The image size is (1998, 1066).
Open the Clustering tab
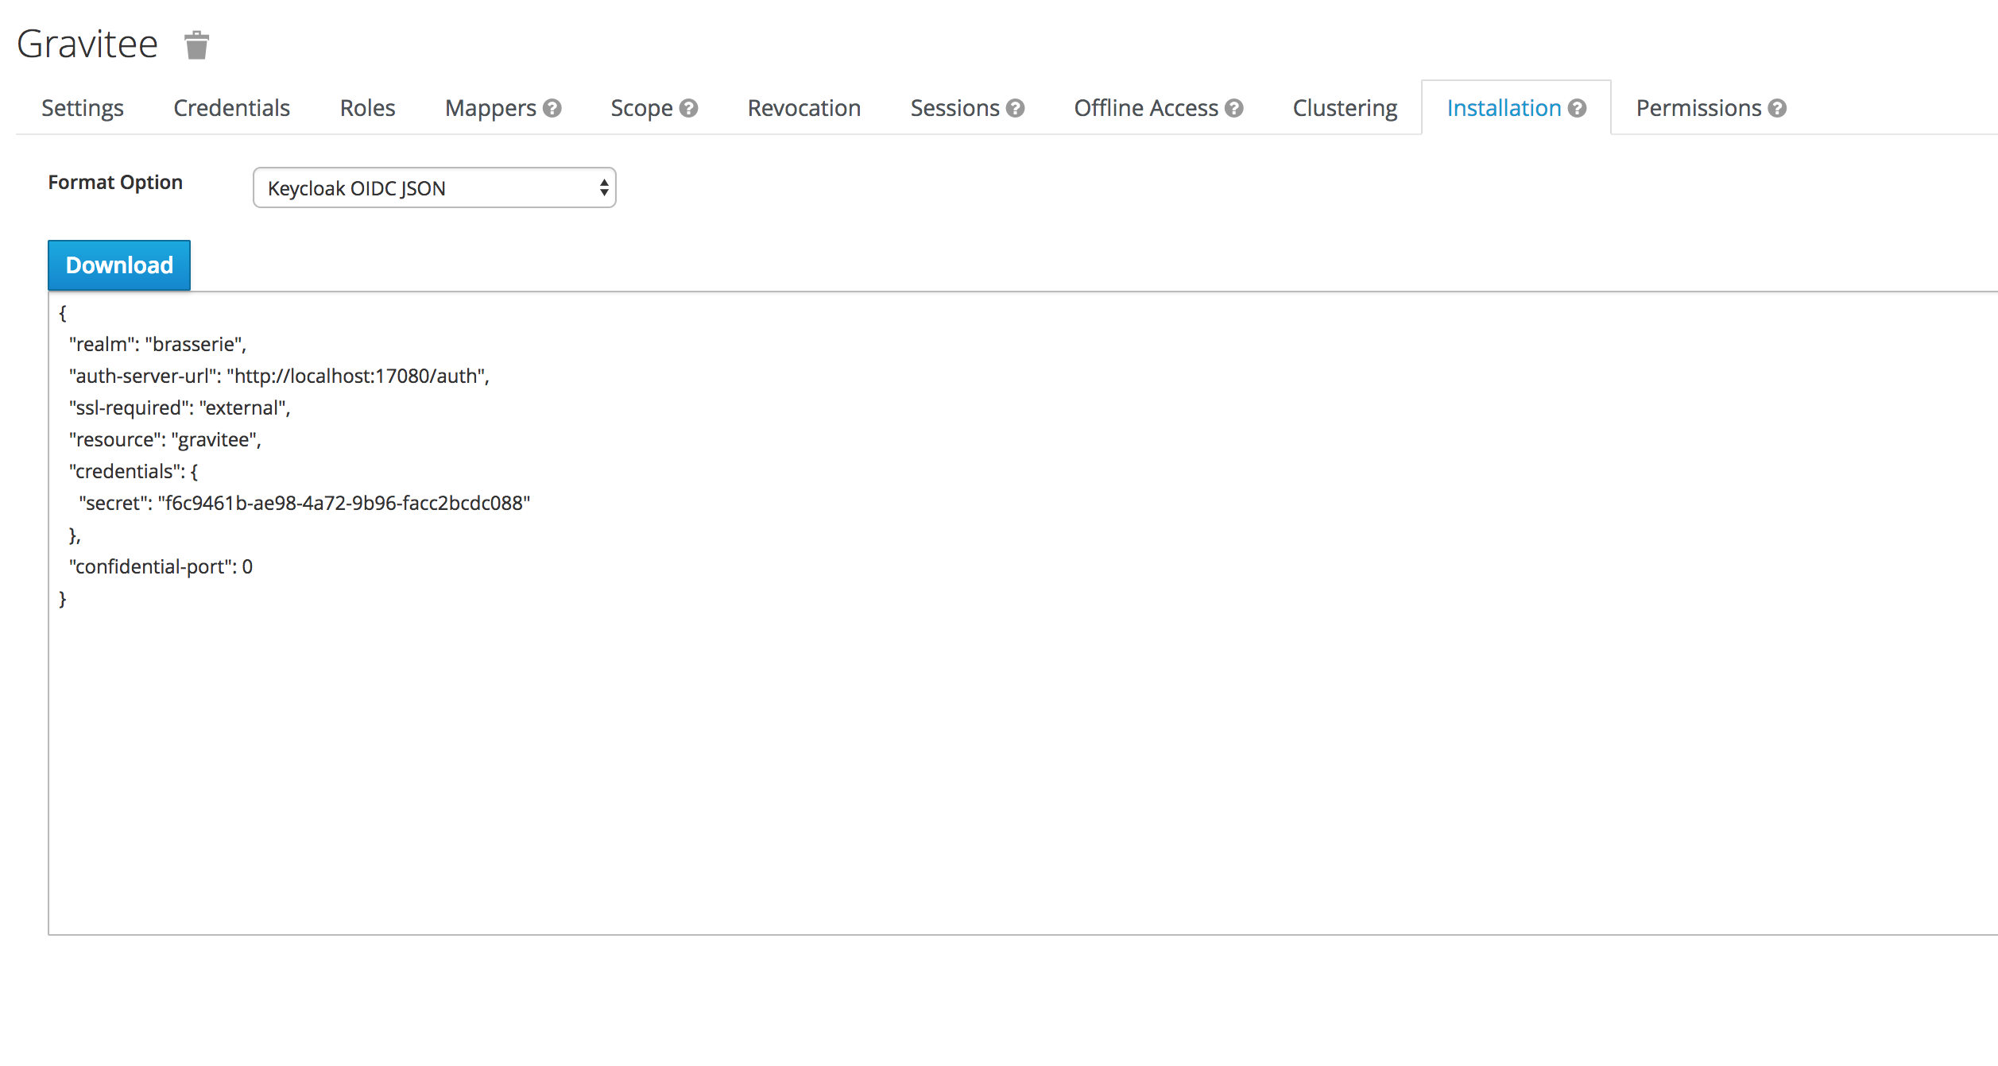click(1345, 108)
